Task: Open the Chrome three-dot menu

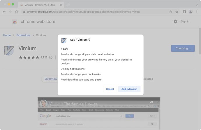Action: (x=197, y=12)
